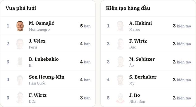Click the '3 kiến tạo' assist count
Image resolution: width=196 pixels, height=107 pixels.
182,26
